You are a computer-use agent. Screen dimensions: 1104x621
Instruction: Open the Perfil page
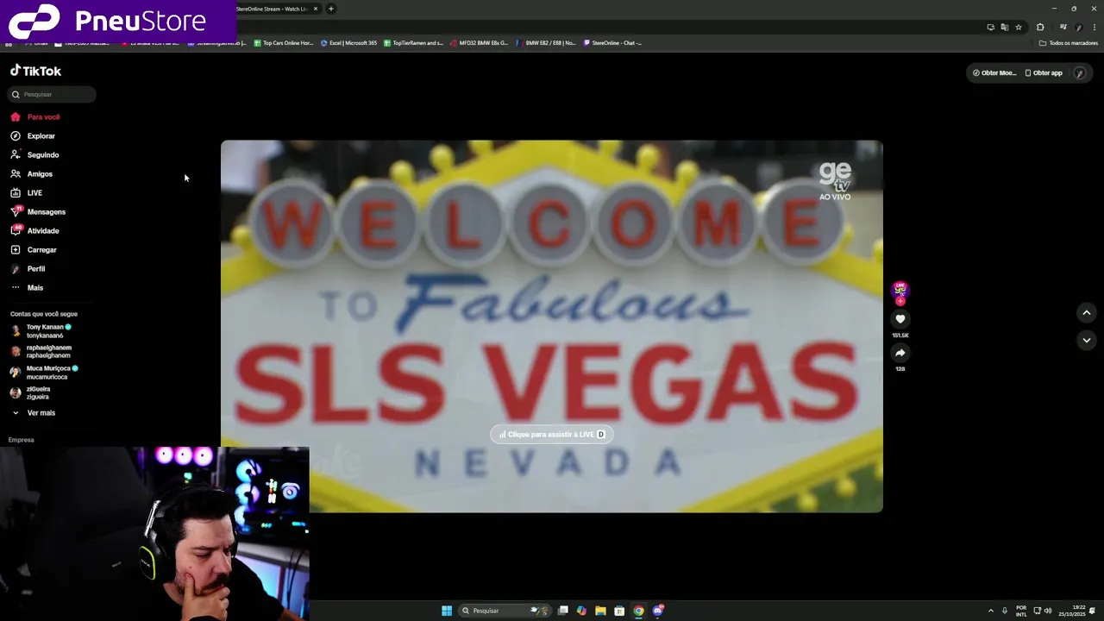pyautogui.click(x=28, y=269)
